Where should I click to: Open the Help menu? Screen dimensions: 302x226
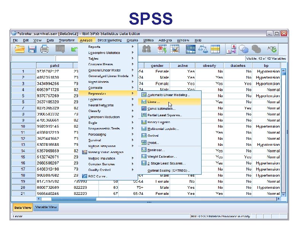[x=198, y=40]
